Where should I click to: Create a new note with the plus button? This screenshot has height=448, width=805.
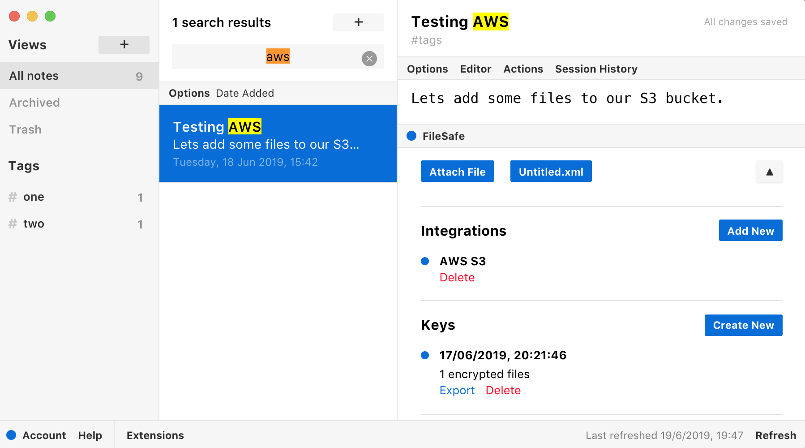(358, 22)
